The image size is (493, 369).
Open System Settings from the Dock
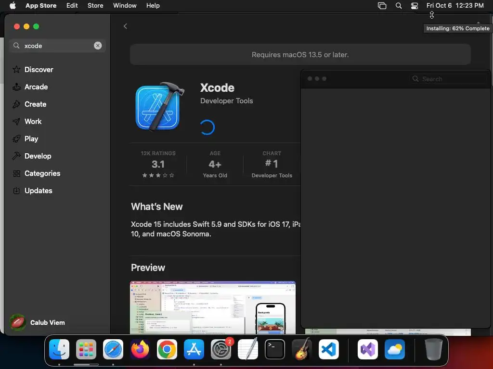[x=221, y=349]
